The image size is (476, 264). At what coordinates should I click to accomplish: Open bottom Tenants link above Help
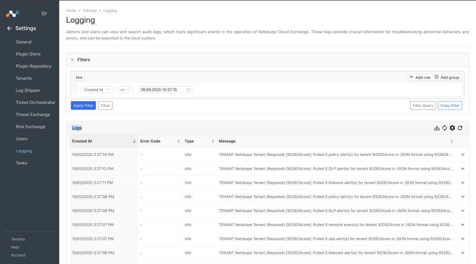pyautogui.click(x=18, y=239)
